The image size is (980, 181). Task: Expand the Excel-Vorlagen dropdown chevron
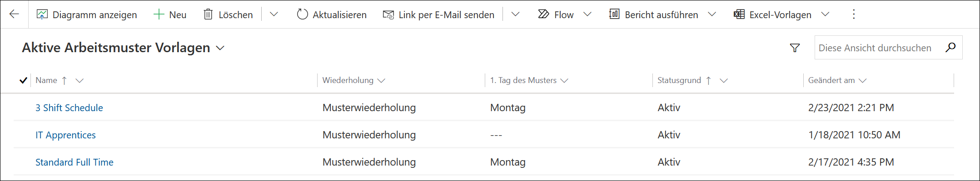[825, 15]
